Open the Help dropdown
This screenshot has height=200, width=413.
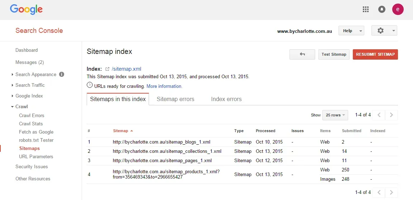point(351,31)
